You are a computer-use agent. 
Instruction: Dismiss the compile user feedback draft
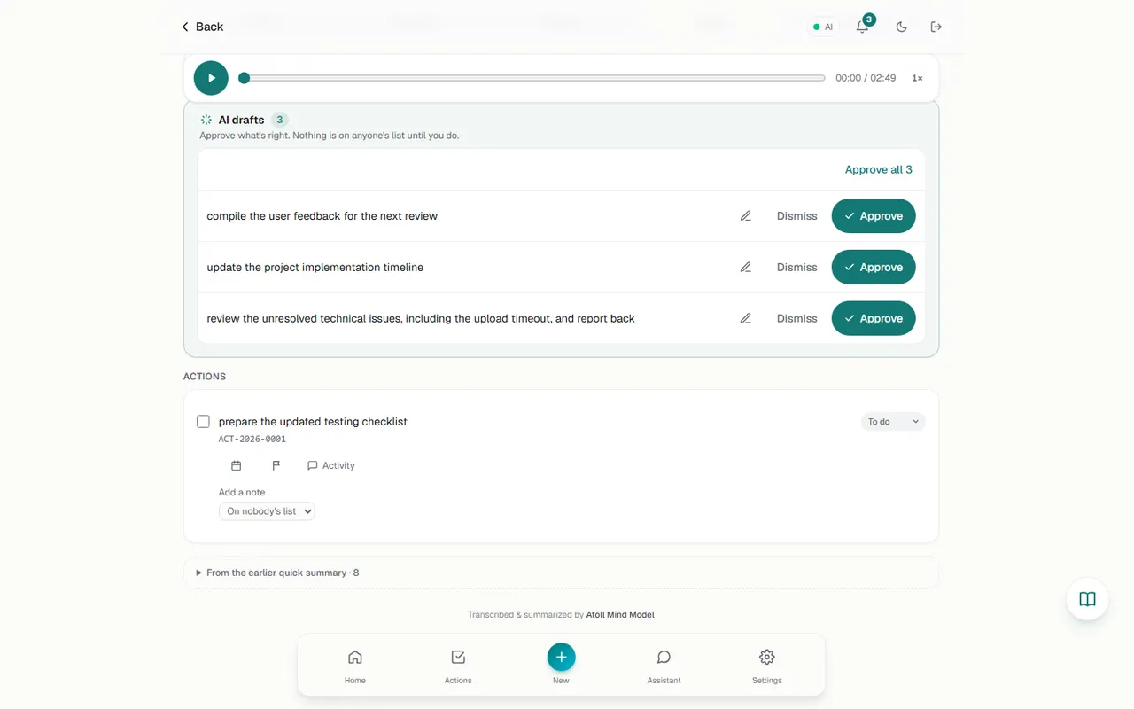797,216
